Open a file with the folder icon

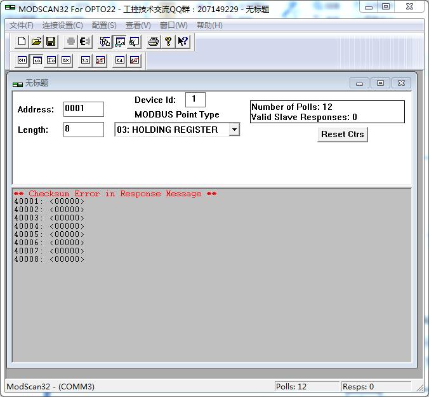click(37, 42)
